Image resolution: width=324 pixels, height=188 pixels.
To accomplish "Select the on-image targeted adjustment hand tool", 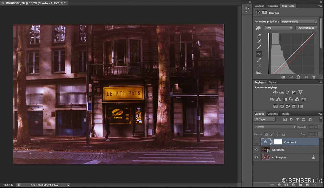I will coord(258,28).
